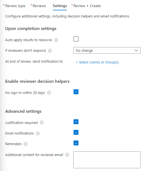Image resolution: width=143 pixels, height=171 pixels.
Task: Click chevron arrow of reviewers response dropdown
Action: pyautogui.click(x=136, y=50)
